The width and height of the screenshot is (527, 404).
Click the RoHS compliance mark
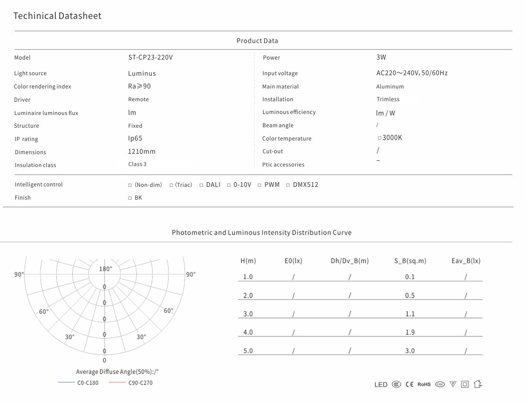pos(424,385)
